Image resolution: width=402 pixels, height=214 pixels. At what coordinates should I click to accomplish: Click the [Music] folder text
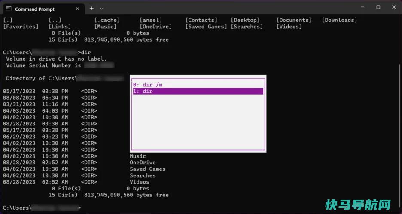tap(105, 27)
